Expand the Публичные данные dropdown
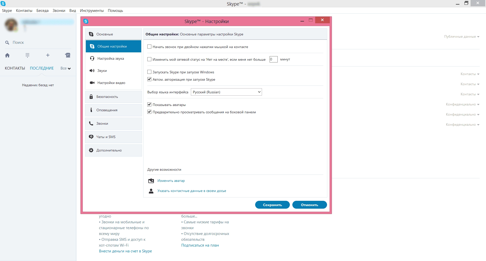The width and height of the screenshot is (486, 261). [x=462, y=37]
